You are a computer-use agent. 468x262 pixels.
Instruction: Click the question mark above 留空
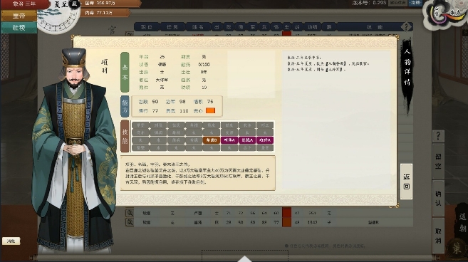[438, 136]
